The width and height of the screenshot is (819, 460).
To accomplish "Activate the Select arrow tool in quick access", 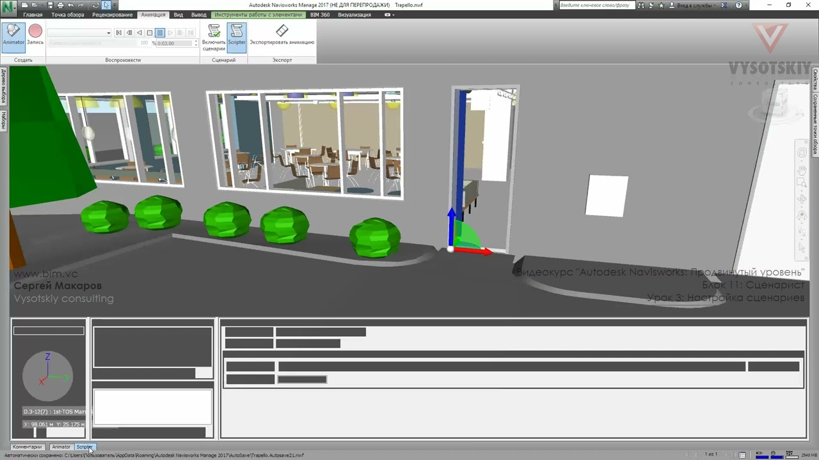I will (106, 5).
